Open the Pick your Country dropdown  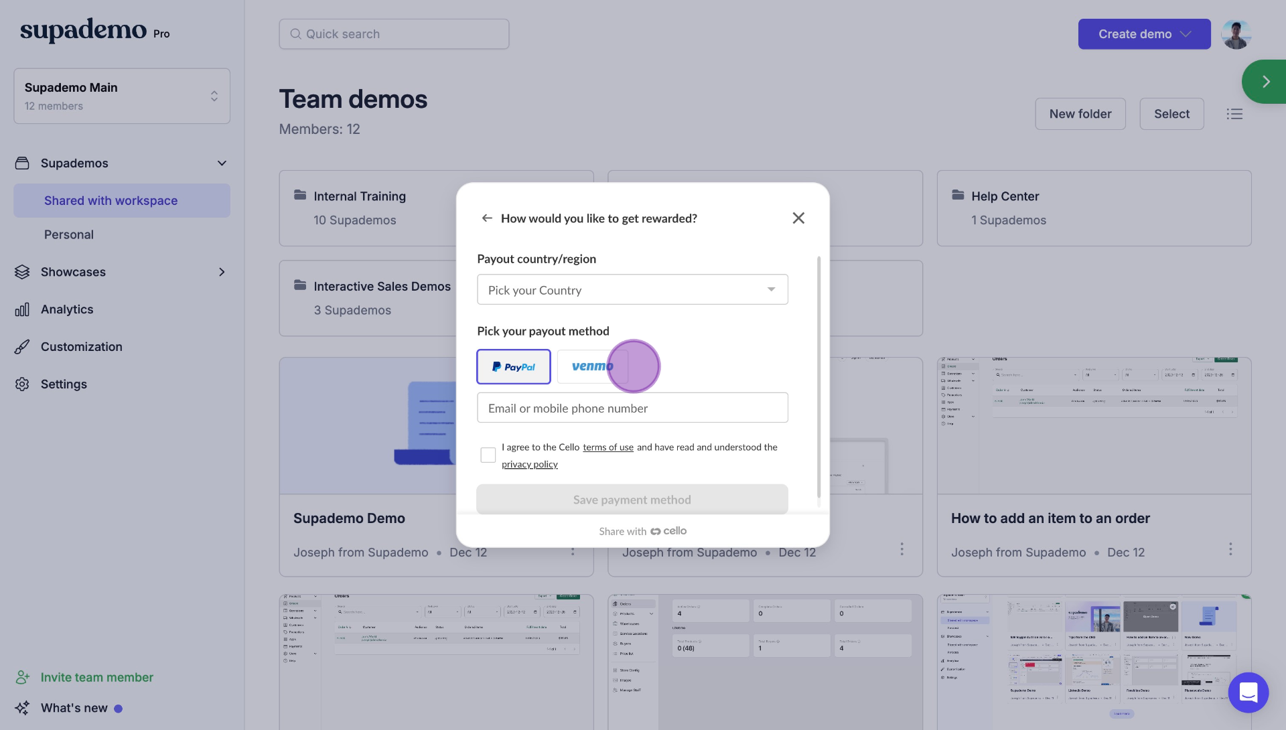[x=632, y=290]
